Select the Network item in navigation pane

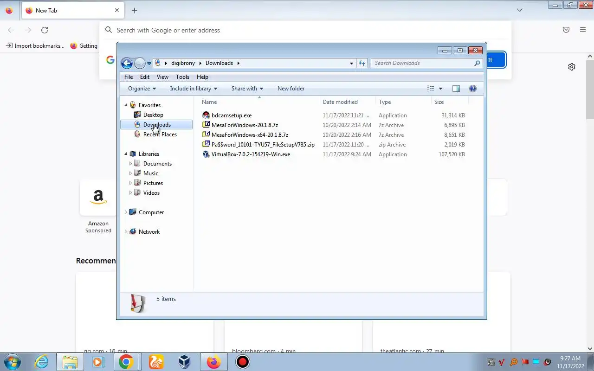[149, 232]
